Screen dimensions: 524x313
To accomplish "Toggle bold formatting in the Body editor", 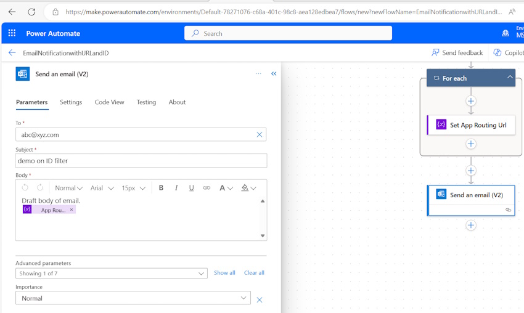I will (161, 188).
